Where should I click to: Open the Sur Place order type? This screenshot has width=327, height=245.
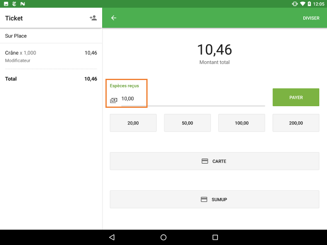(51, 36)
